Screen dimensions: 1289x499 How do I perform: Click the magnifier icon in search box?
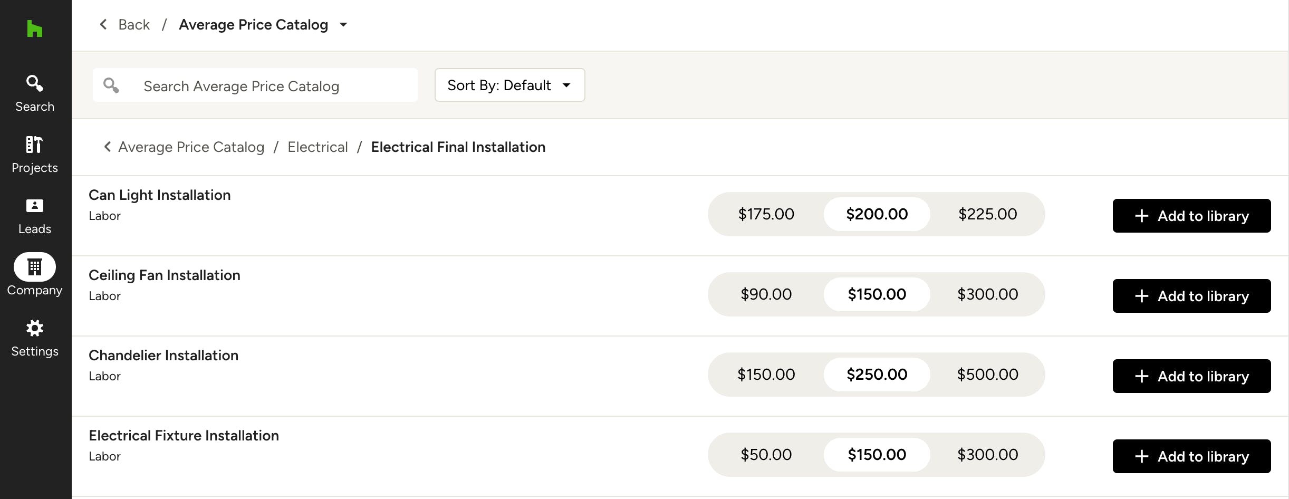pyautogui.click(x=111, y=85)
